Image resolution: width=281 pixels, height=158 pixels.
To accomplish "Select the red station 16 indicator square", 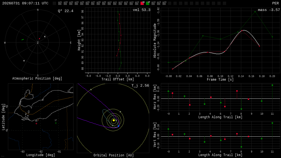I will click(x=142, y=3).
